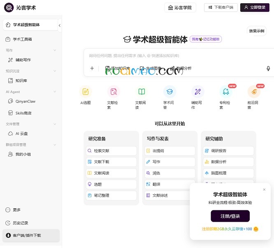Image resolution: width=274 pixels, height=248 pixels.
Task: Click 调研报告 under 研究辅助
Action: coord(228,151)
